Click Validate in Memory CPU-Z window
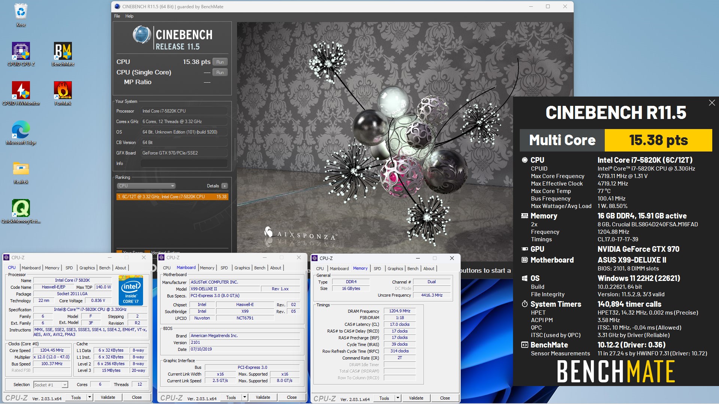This screenshot has width=719, height=404. tap(416, 398)
